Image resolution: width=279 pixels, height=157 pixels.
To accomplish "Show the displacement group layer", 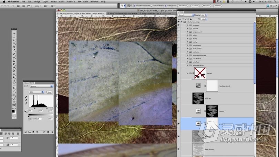I will pyautogui.click(x=179, y=32).
